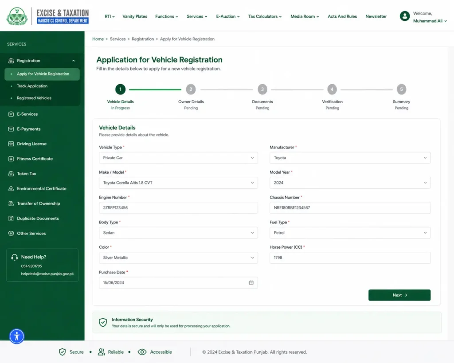
Task: Go to Acts And Rules
Action: (342, 16)
